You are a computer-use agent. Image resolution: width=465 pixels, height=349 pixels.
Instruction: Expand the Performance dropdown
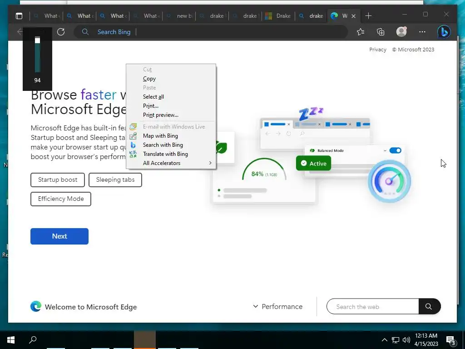click(277, 306)
